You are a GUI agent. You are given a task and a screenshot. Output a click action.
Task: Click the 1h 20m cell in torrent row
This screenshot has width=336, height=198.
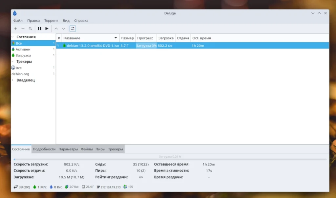point(198,45)
